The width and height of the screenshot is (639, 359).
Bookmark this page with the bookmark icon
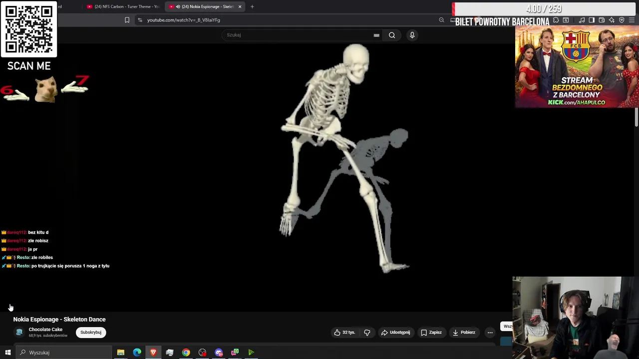pyautogui.click(x=127, y=20)
